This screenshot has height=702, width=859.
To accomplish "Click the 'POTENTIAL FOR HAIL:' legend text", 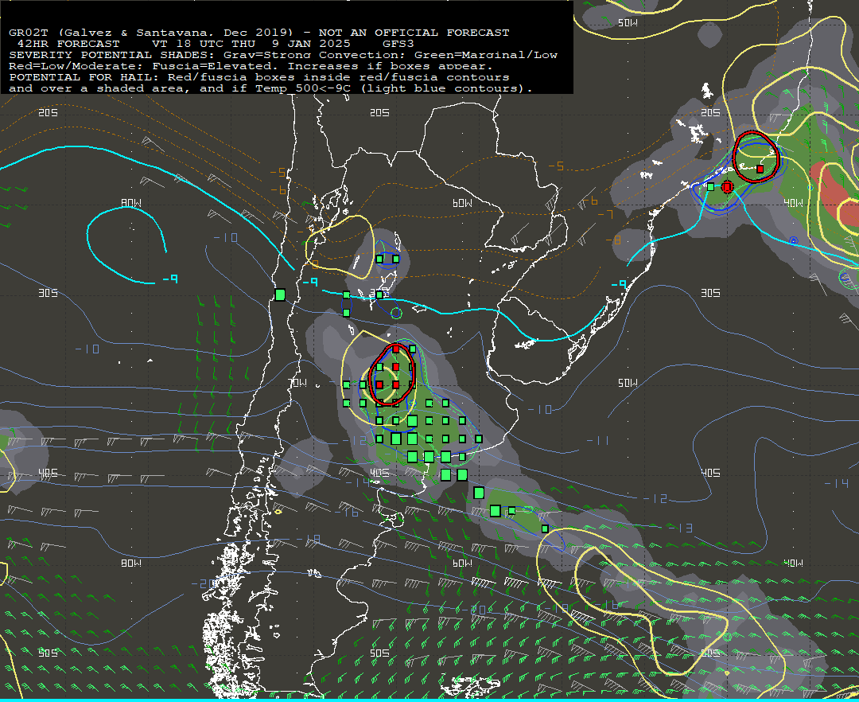I will coord(85,77).
